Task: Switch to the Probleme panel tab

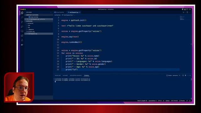Action: click(x=58, y=75)
